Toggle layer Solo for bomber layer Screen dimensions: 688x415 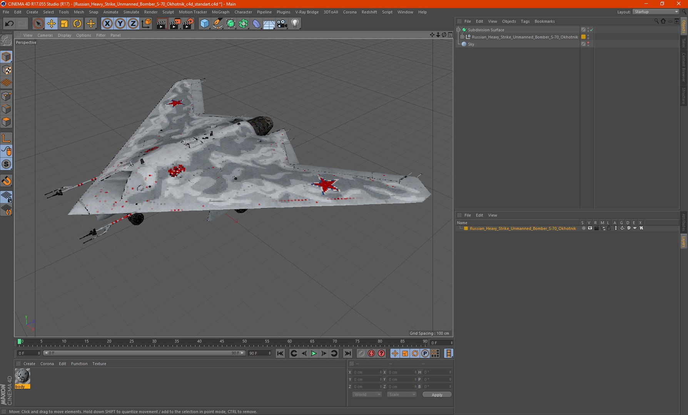click(583, 228)
